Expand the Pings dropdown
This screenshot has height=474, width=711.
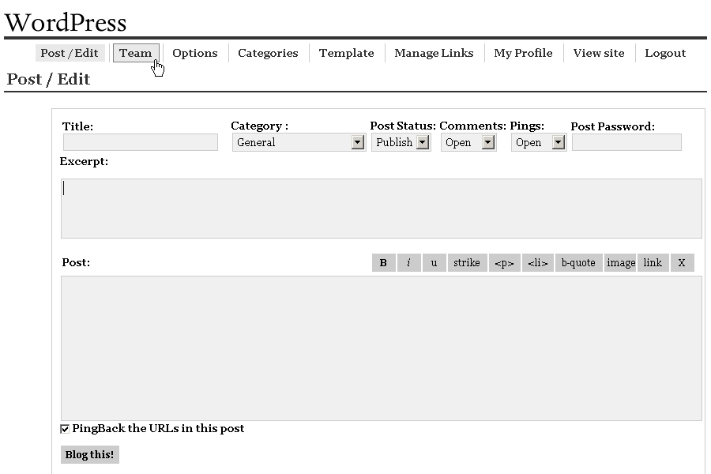click(x=539, y=142)
